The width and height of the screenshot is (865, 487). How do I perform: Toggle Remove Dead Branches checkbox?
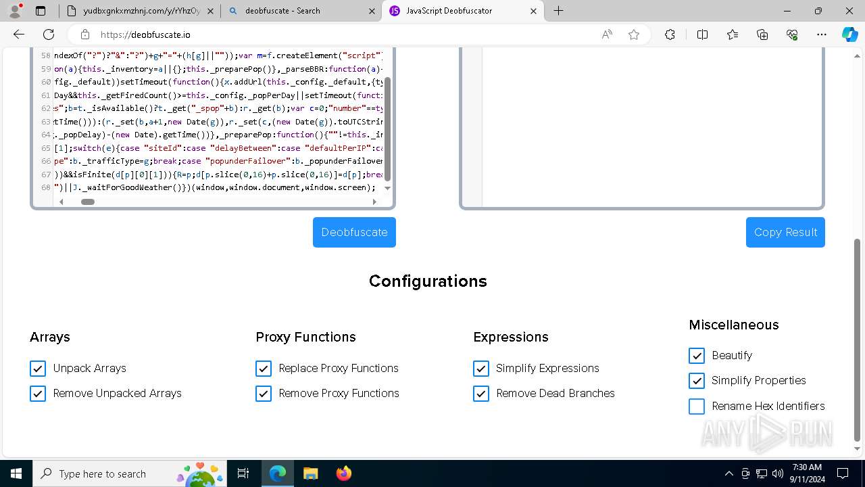click(x=481, y=394)
